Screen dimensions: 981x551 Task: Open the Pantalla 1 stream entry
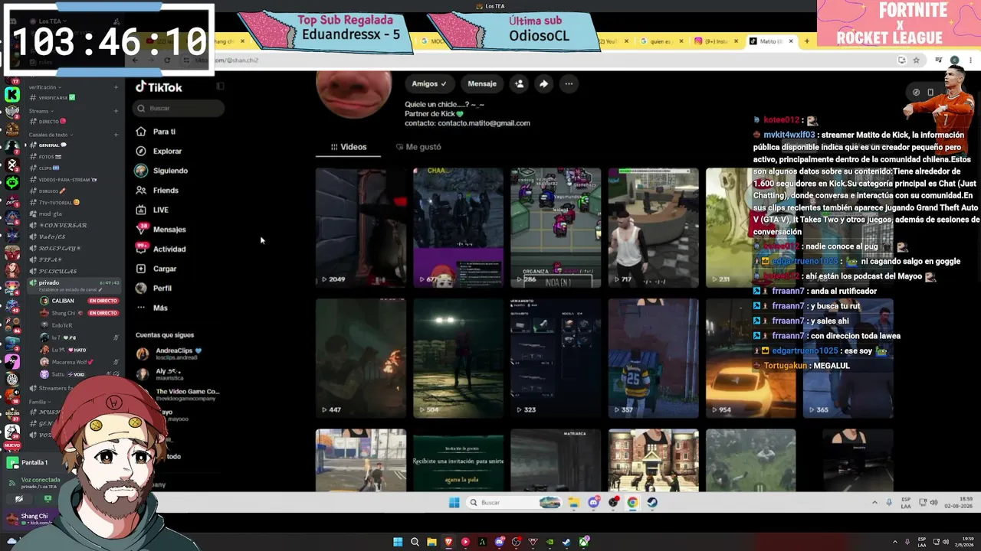(x=34, y=462)
